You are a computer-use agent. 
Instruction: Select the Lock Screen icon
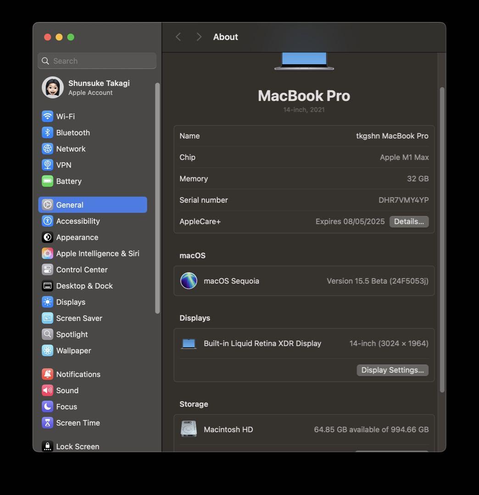47,446
